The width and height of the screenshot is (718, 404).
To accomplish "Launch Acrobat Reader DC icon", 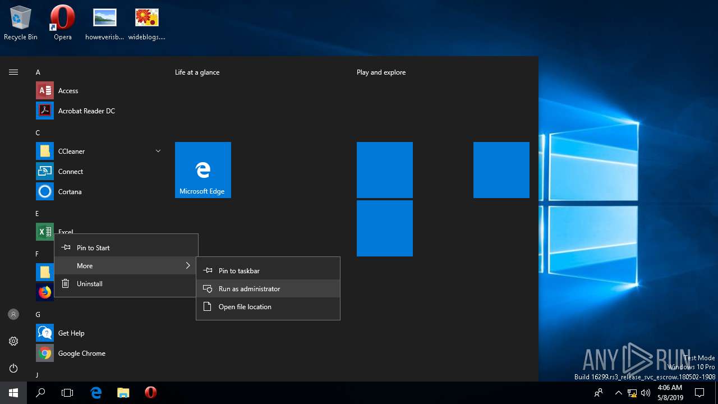I will pos(45,111).
